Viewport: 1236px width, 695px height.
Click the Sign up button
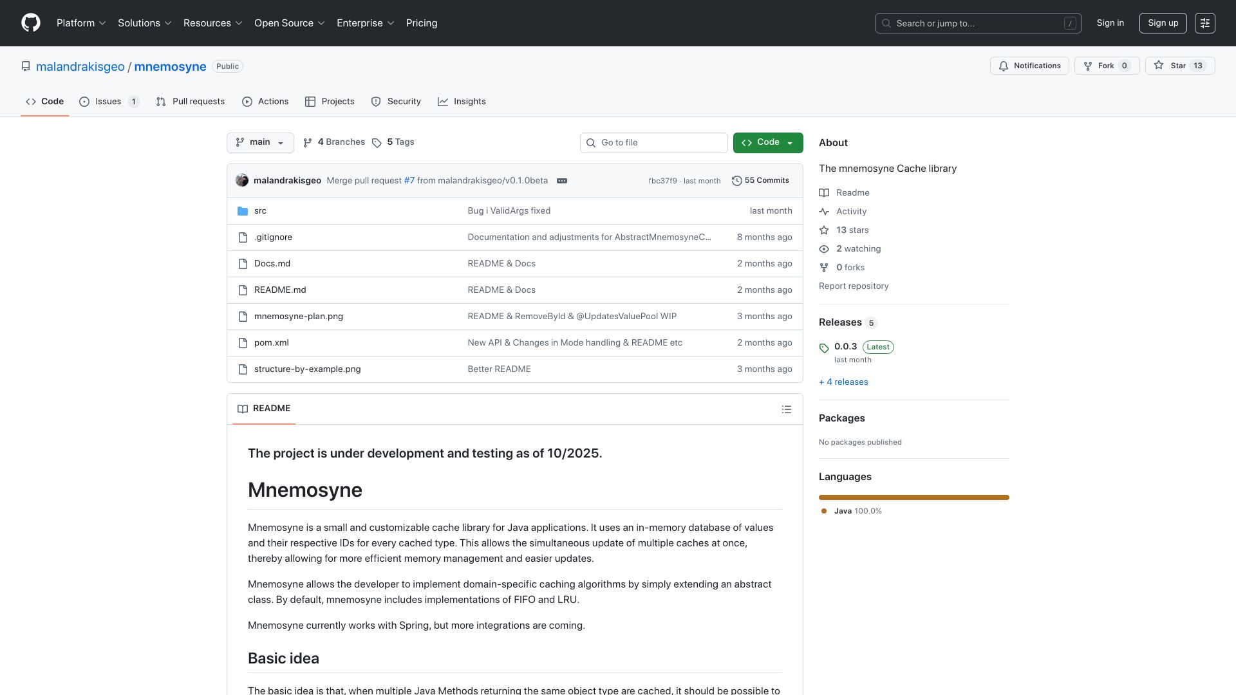click(1163, 23)
